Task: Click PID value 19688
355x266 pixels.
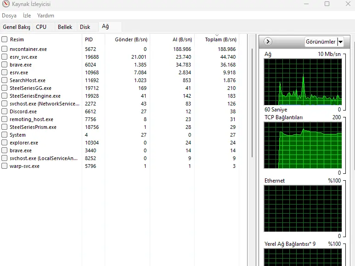Action: pos(92,57)
